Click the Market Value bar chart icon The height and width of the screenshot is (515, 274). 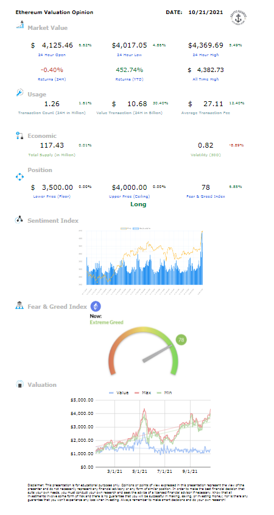coord(19,25)
